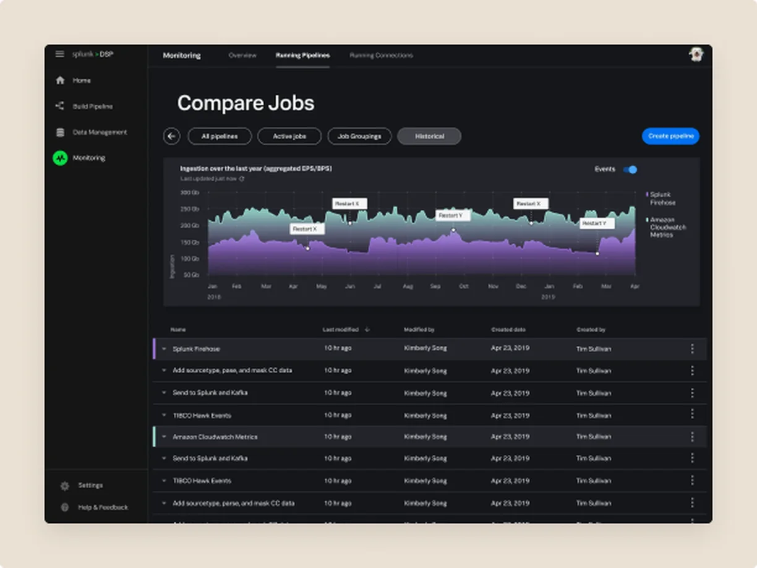The height and width of the screenshot is (568, 757).
Task: Click the Create pipeline button
Action: click(670, 136)
